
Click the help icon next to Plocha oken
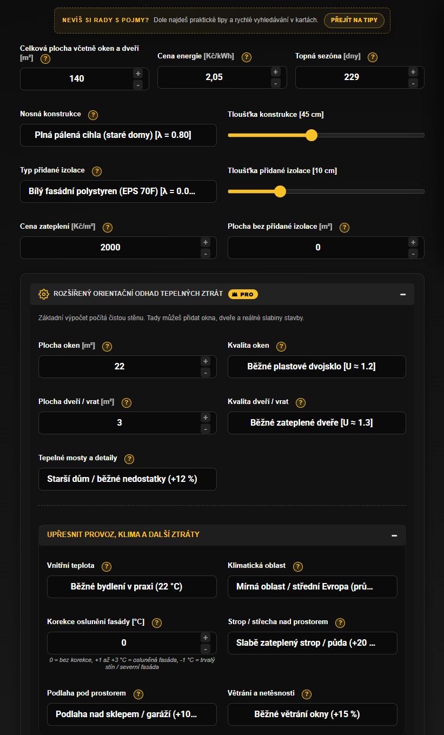107,346
